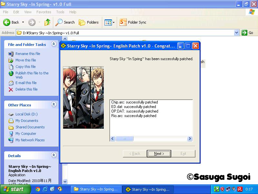Open Local Disk (D:)
This screenshot has width=258, height=194.
[x=26, y=114]
